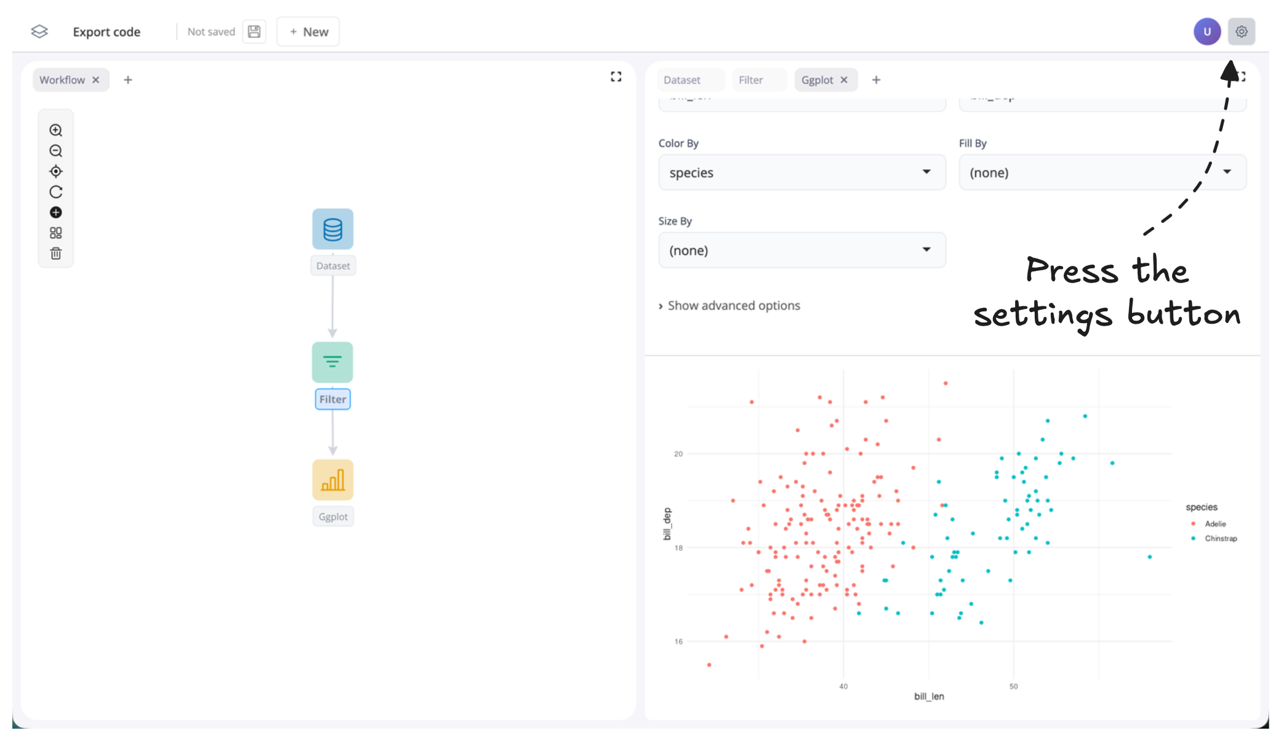Select the Dataset node in workflow

(x=332, y=229)
